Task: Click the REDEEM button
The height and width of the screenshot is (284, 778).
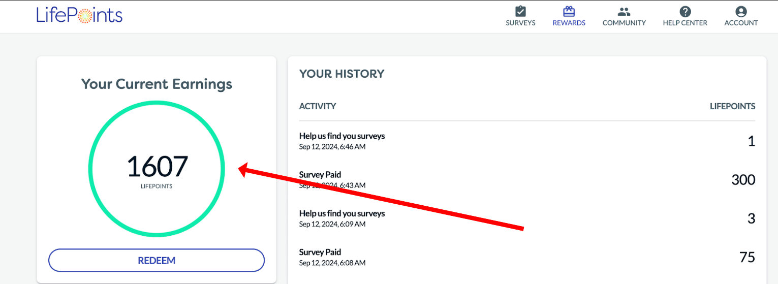Action: (x=157, y=261)
